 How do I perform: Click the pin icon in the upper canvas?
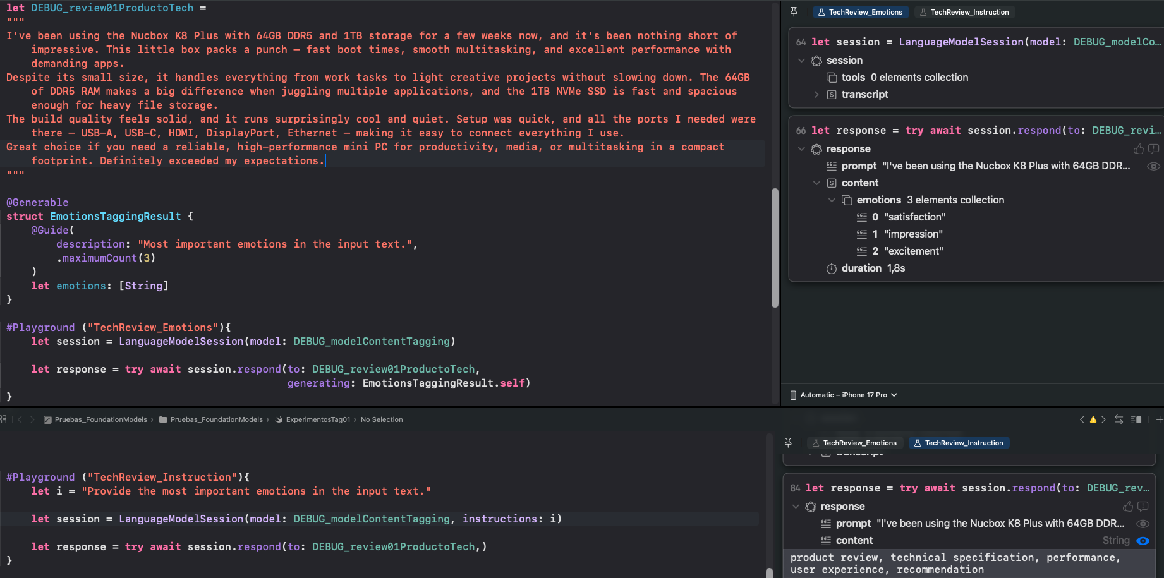point(794,12)
